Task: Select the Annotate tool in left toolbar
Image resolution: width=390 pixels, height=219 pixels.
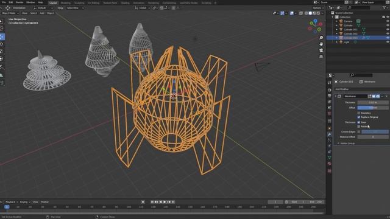Action: coord(1,67)
